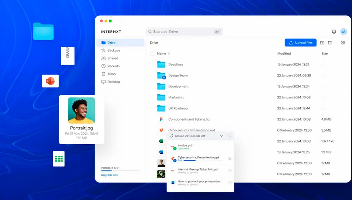This screenshot has width=352, height=200.
Task: Click the floating PowerPoint icon
Action: click(x=50, y=81)
